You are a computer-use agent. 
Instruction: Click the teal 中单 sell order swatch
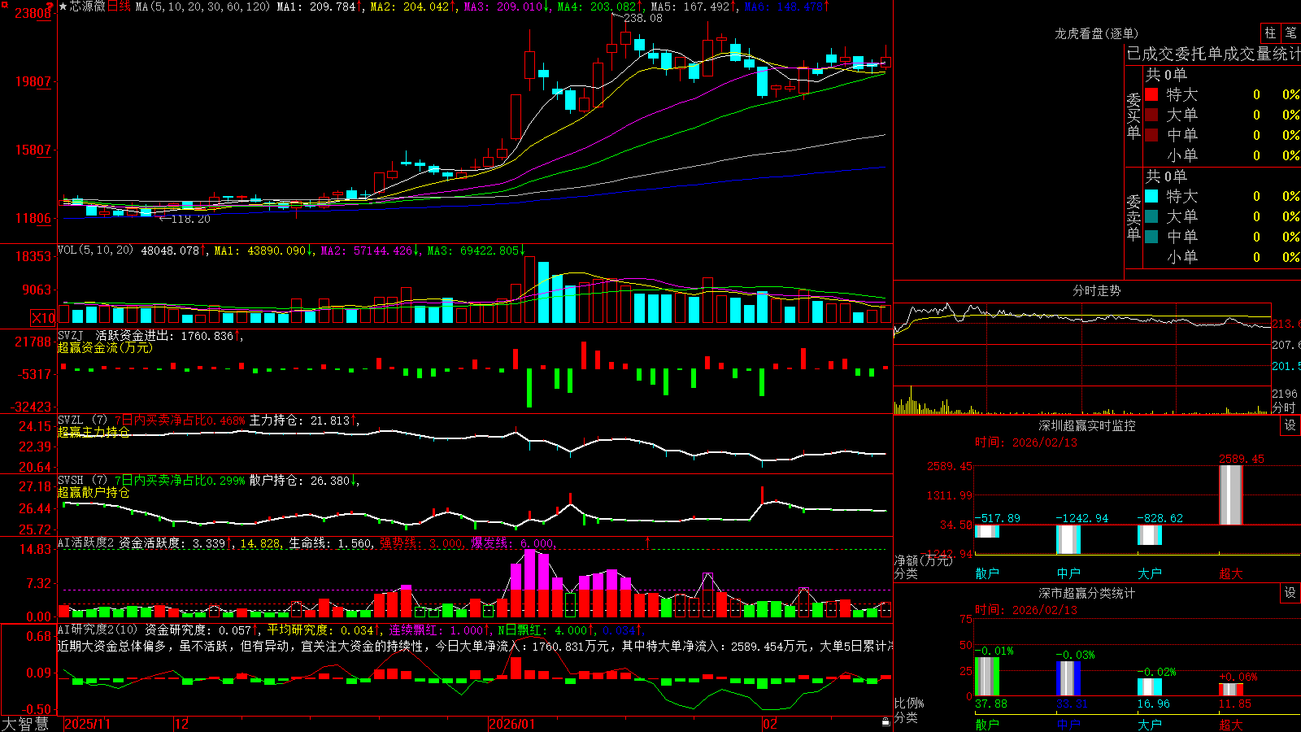[1151, 237]
